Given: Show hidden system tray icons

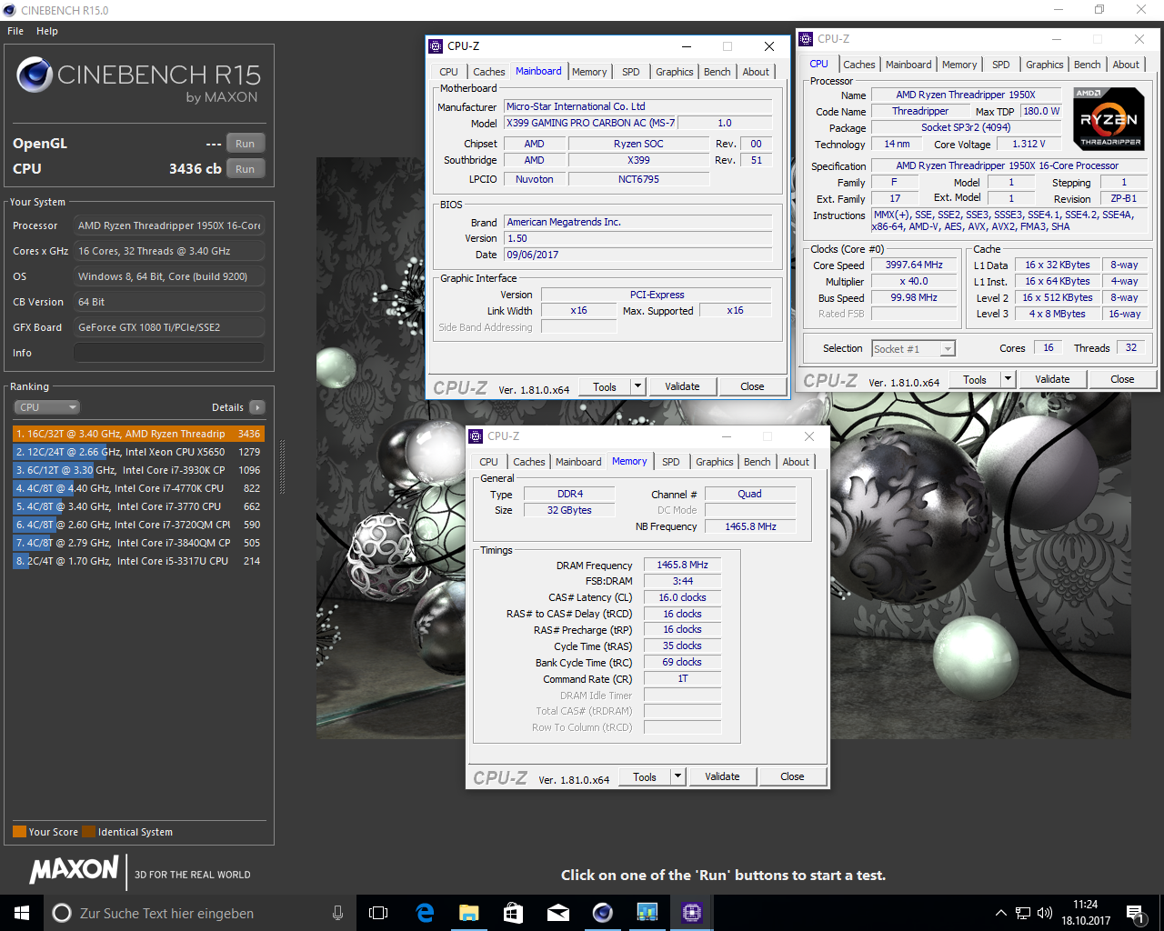Looking at the screenshot, I should 1000,913.
